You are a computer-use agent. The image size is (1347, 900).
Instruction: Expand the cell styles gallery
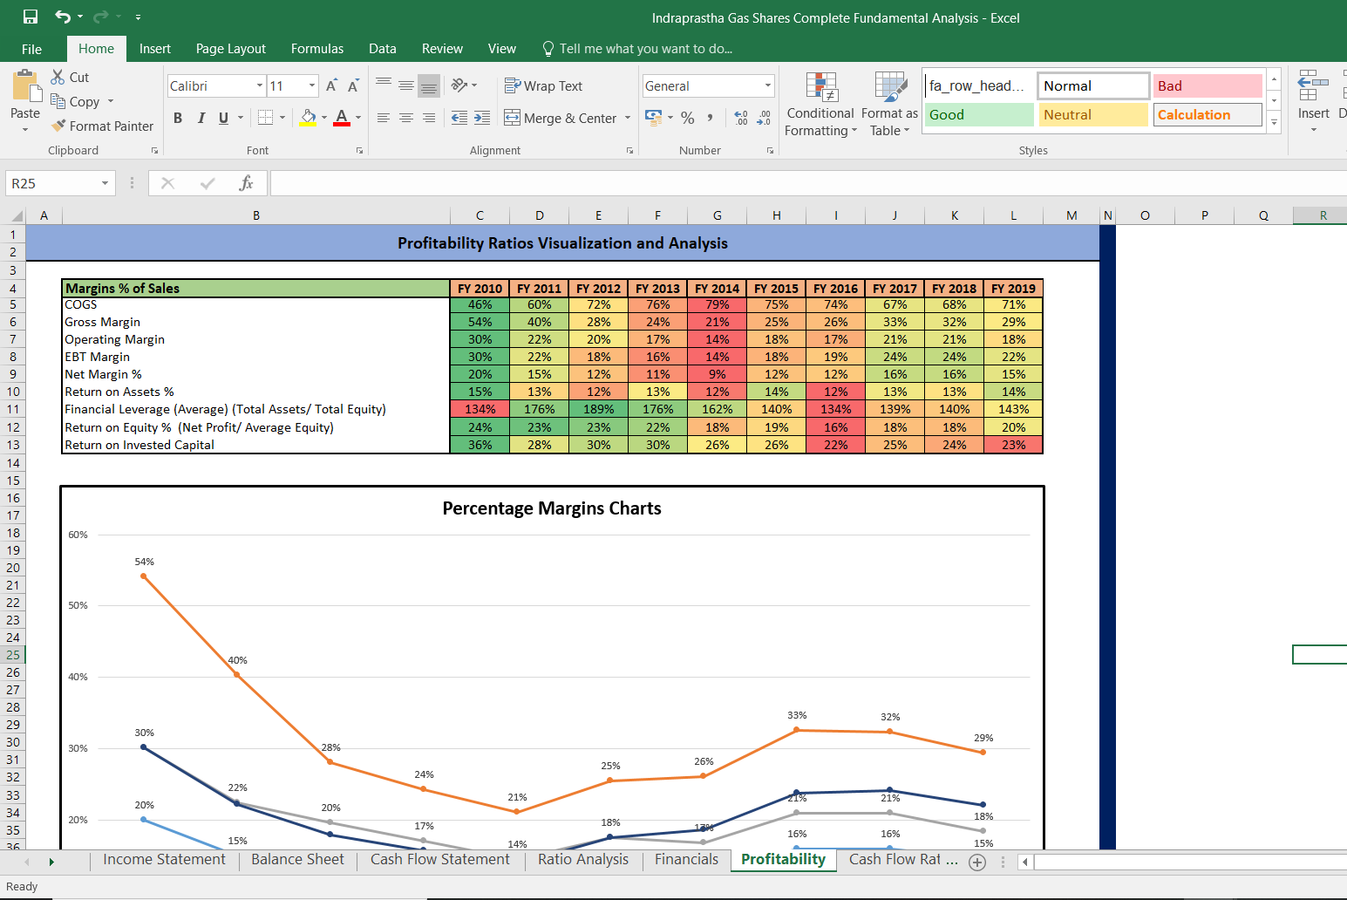pyautogui.click(x=1275, y=122)
